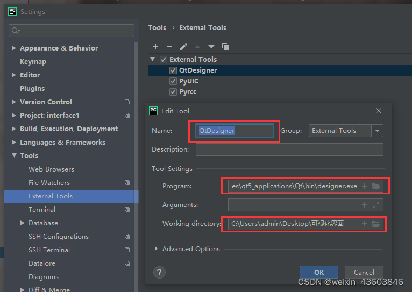Open Diagrams settings page
Viewport: 412px width, 292px height.
tap(44, 277)
